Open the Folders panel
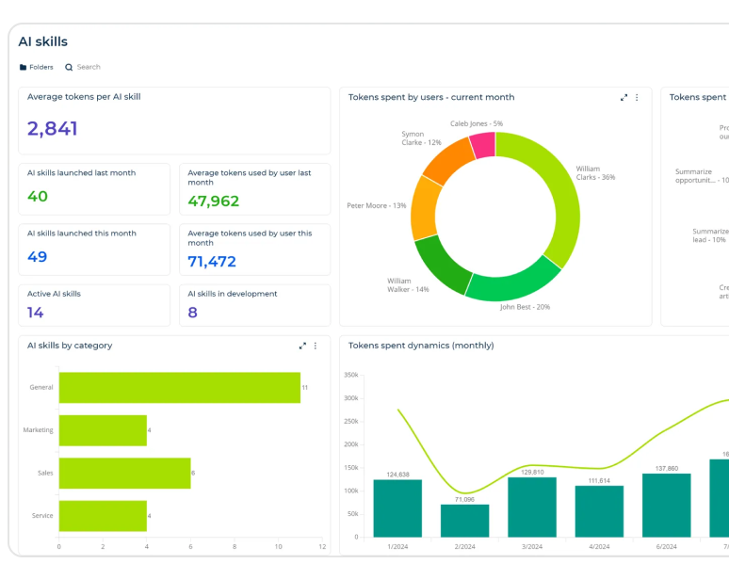This screenshot has width=729, height=580. point(37,67)
